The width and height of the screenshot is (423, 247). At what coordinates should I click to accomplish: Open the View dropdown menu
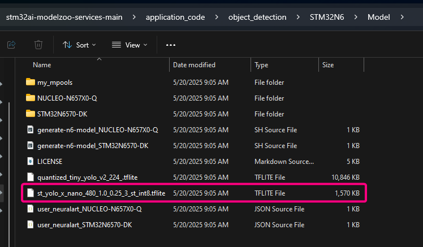[x=130, y=45]
